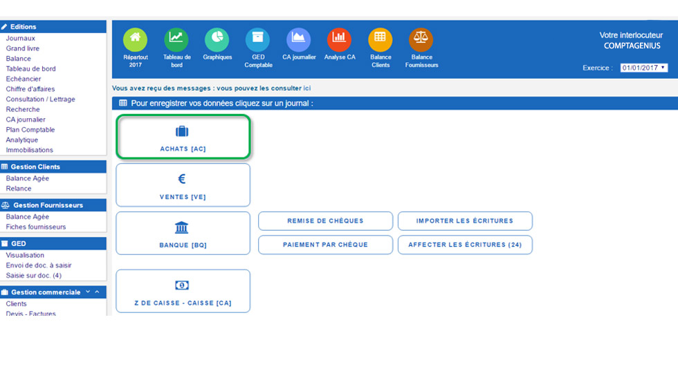Click the pencil icon beside the Editions header
Screen dimensions: 678x369
tap(4, 27)
